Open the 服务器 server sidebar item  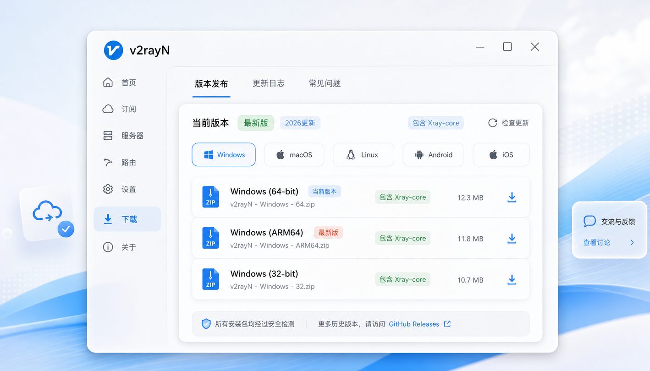(x=123, y=136)
